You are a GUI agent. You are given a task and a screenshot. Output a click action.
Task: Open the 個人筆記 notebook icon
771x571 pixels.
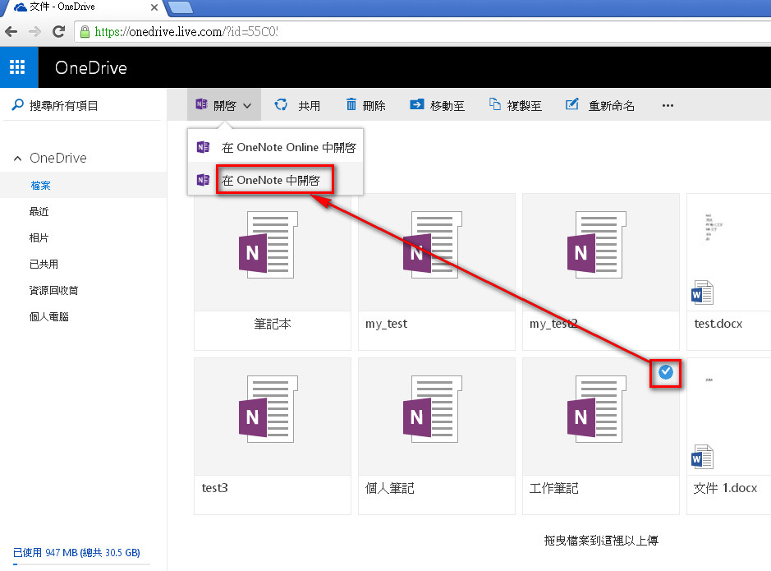(433, 408)
